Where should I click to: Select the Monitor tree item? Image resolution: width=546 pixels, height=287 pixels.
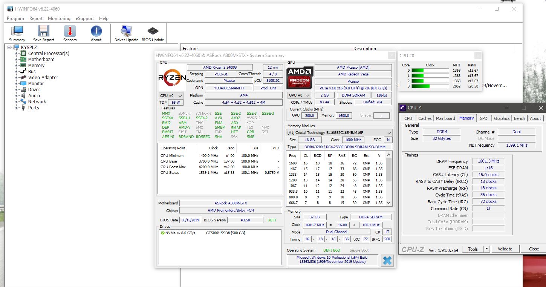pyautogui.click(x=36, y=84)
